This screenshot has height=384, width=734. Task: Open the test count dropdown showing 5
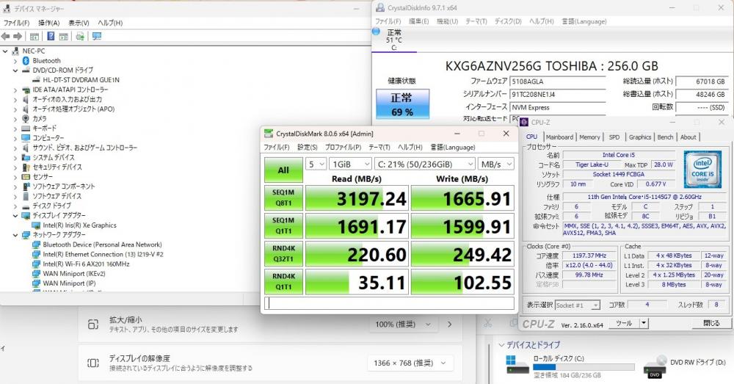coord(316,164)
